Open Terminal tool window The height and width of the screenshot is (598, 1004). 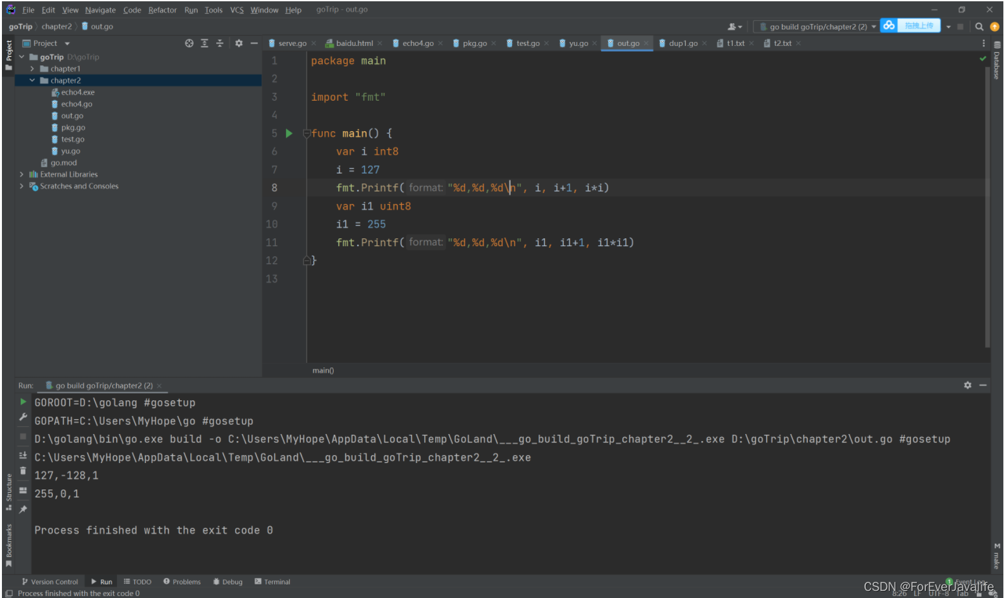click(x=272, y=582)
